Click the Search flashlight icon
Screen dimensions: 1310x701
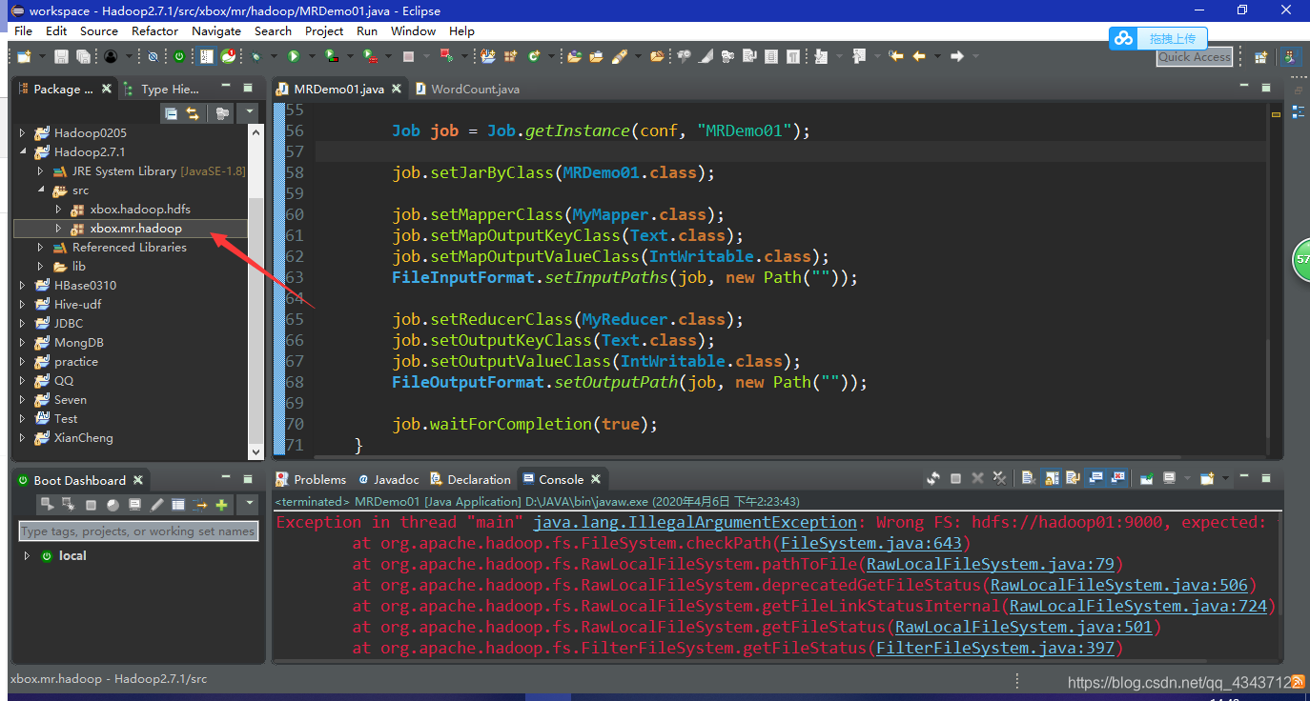click(618, 56)
